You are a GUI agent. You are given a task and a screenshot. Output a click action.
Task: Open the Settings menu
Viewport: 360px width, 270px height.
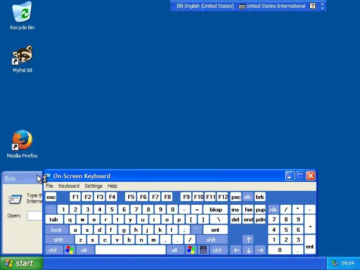tap(94, 186)
